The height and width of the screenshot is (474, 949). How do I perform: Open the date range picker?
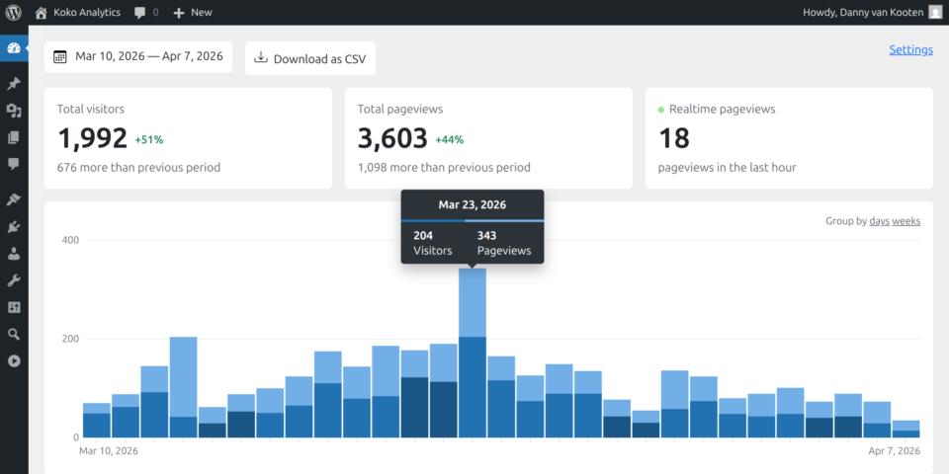[137, 57]
